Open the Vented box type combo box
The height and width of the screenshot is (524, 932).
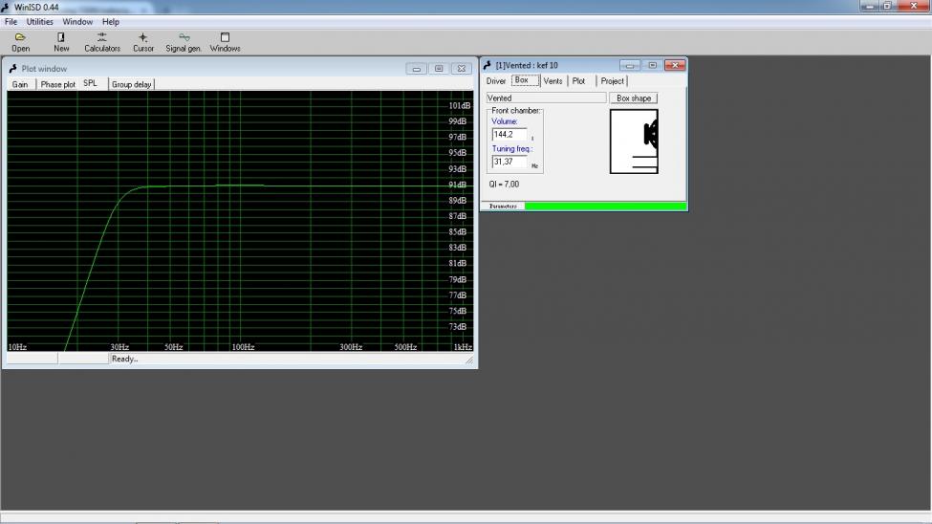pyautogui.click(x=546, y=98)
